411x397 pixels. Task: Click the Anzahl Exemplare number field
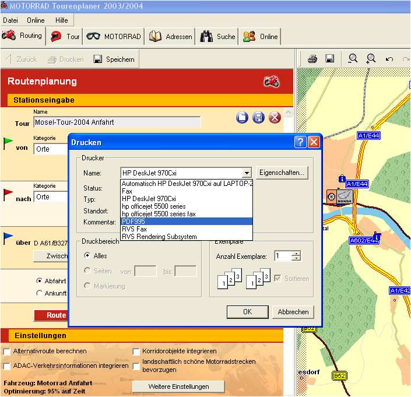(283, 256)
